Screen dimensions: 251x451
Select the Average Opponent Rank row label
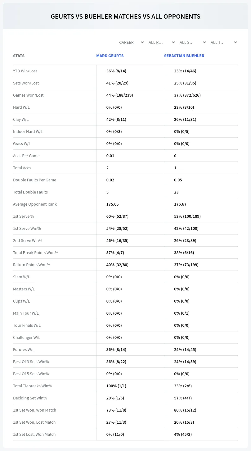(x=35, y=204)
